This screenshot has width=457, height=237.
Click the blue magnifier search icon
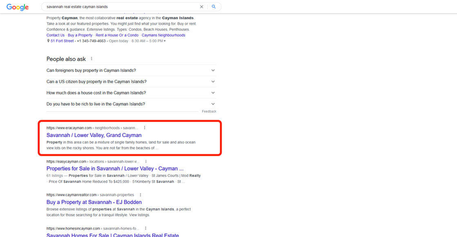tap(214, 7)
